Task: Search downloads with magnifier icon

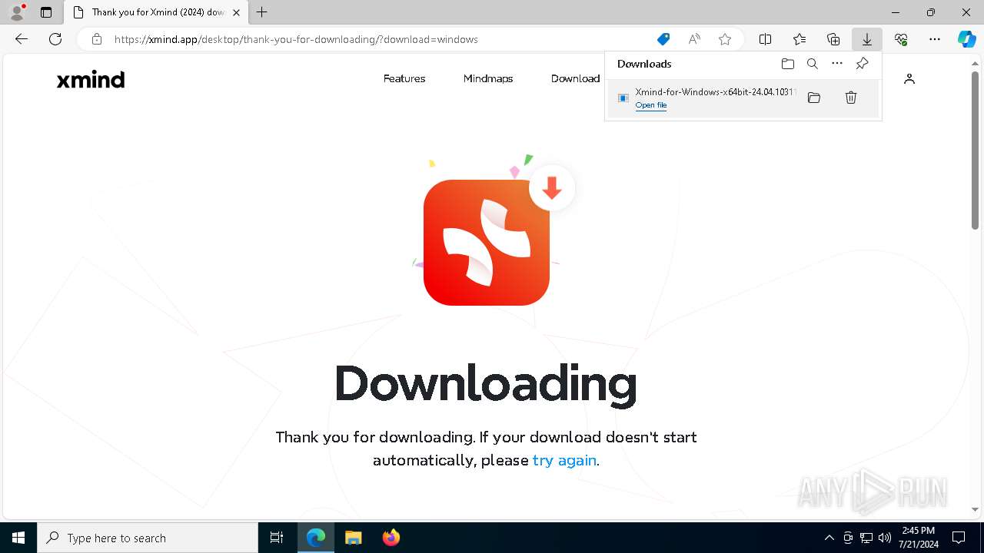Action: (x=813, y=64)
